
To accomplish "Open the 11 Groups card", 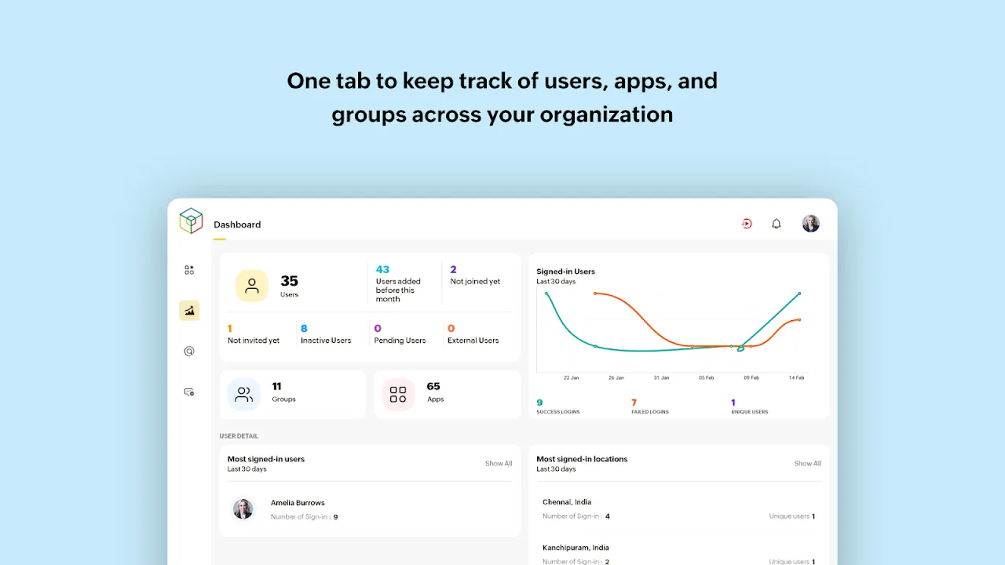I will pyautogui.click(x=293, y=394).
